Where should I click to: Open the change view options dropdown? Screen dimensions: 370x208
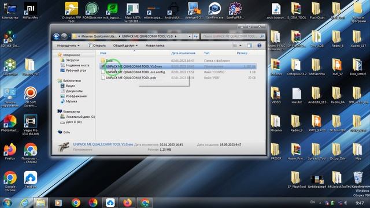click(240, 46)
